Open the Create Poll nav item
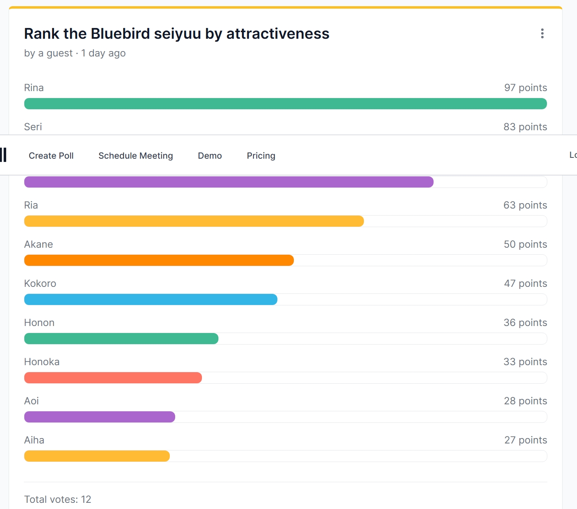The image size is (577, 509). (x=51, y=156)
